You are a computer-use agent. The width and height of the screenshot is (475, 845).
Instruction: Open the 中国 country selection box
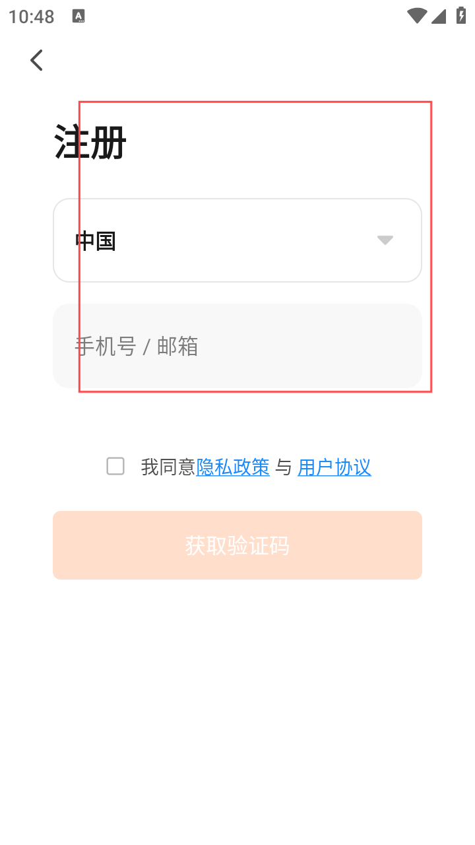[x=237, y=240]
